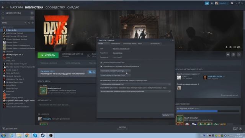Open the ОМАДАО profile menu
This screenshot has width=245, height=138.
(73, 7)
